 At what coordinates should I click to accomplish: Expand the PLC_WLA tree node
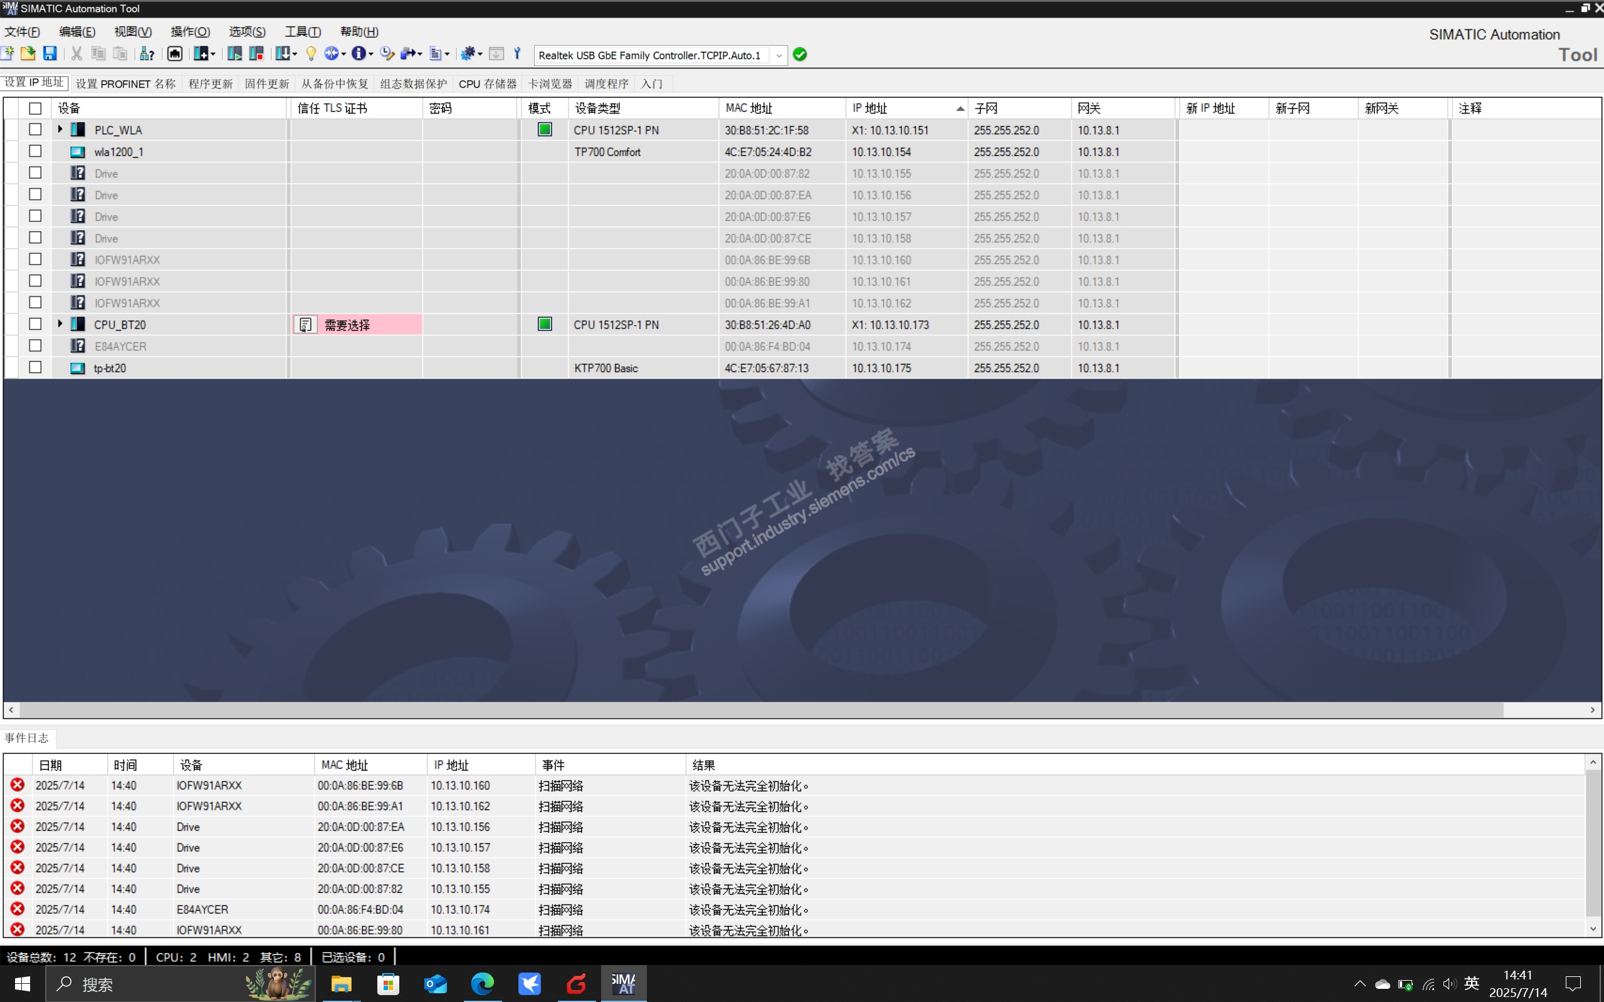point(60,129)
